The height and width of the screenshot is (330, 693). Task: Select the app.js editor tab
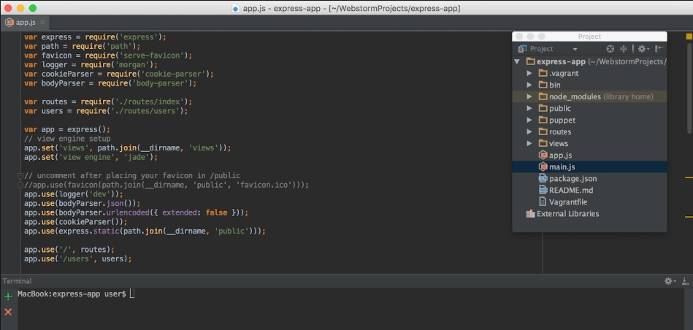[25, 23]
